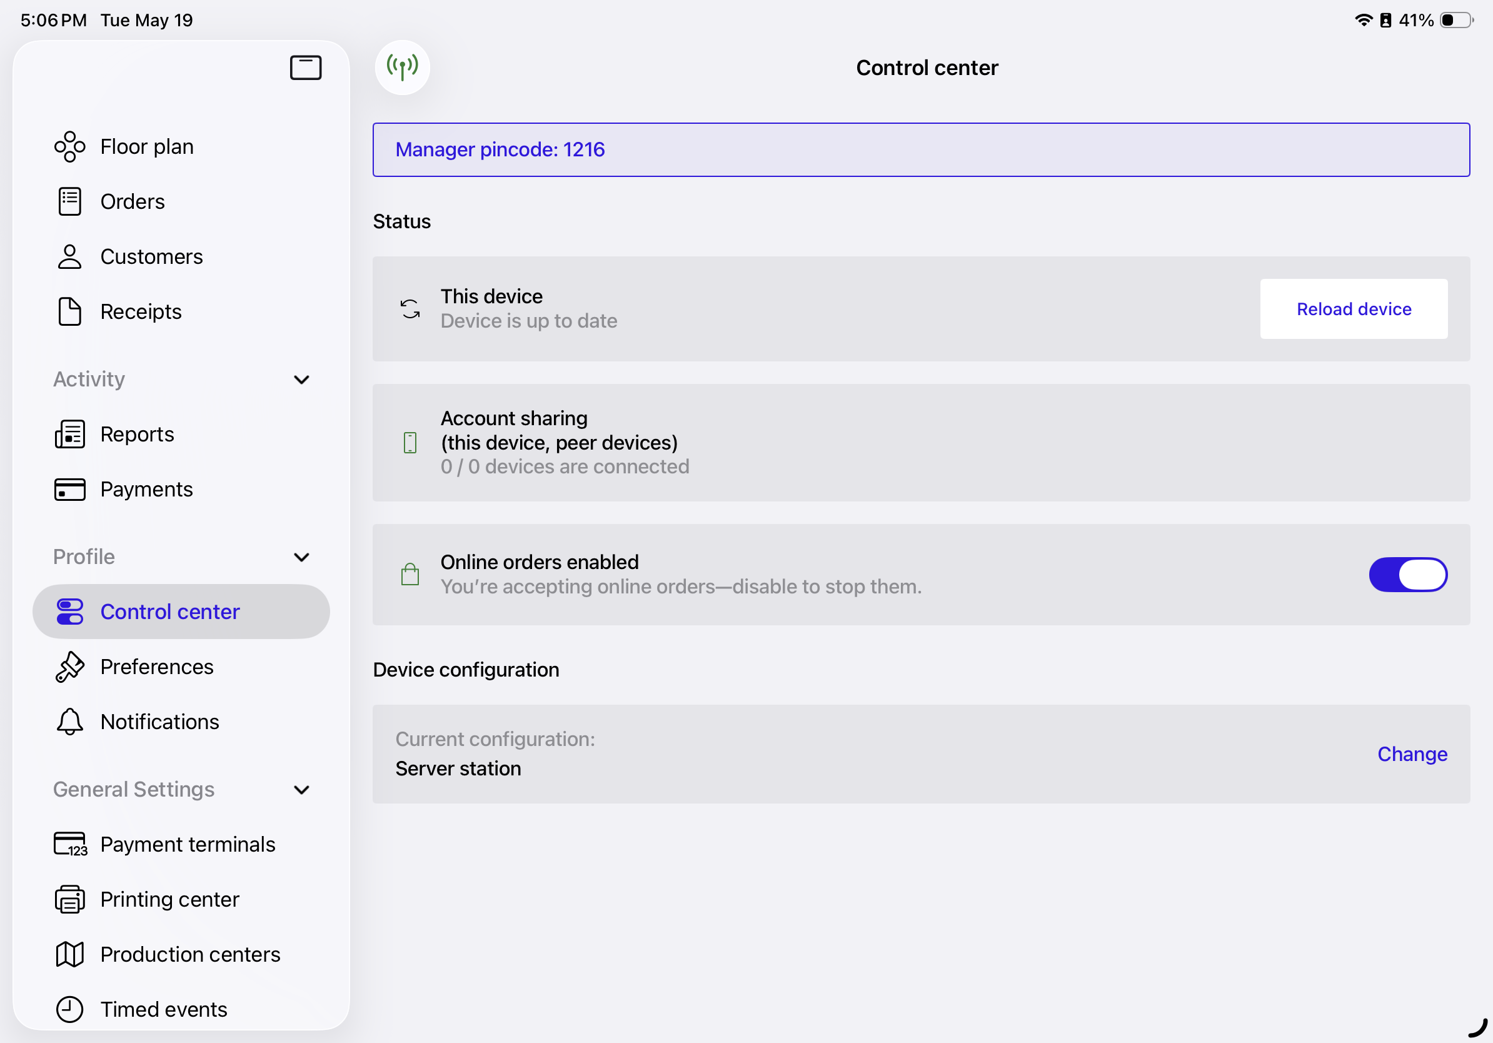
Task: Click the Receipts document icon
Action: pyautogui.click(x=69, y=311)
